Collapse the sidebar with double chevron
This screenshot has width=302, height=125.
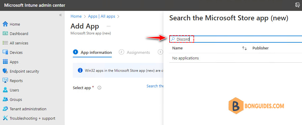60,15
